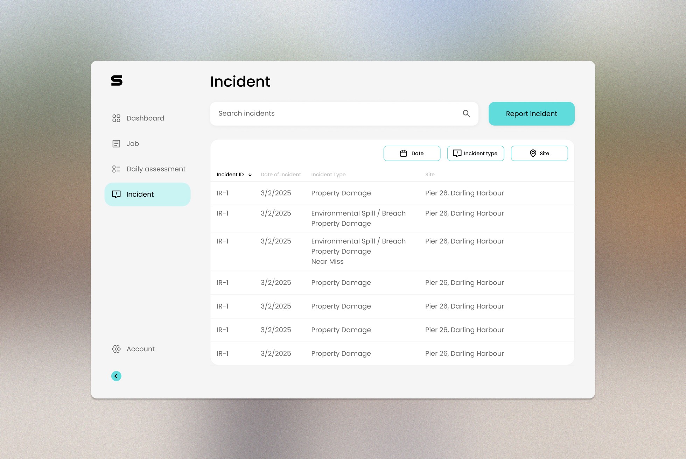Click the Incident alert bubble icon
This screenshot has height=459, width=686.
(x=116, y=194)
